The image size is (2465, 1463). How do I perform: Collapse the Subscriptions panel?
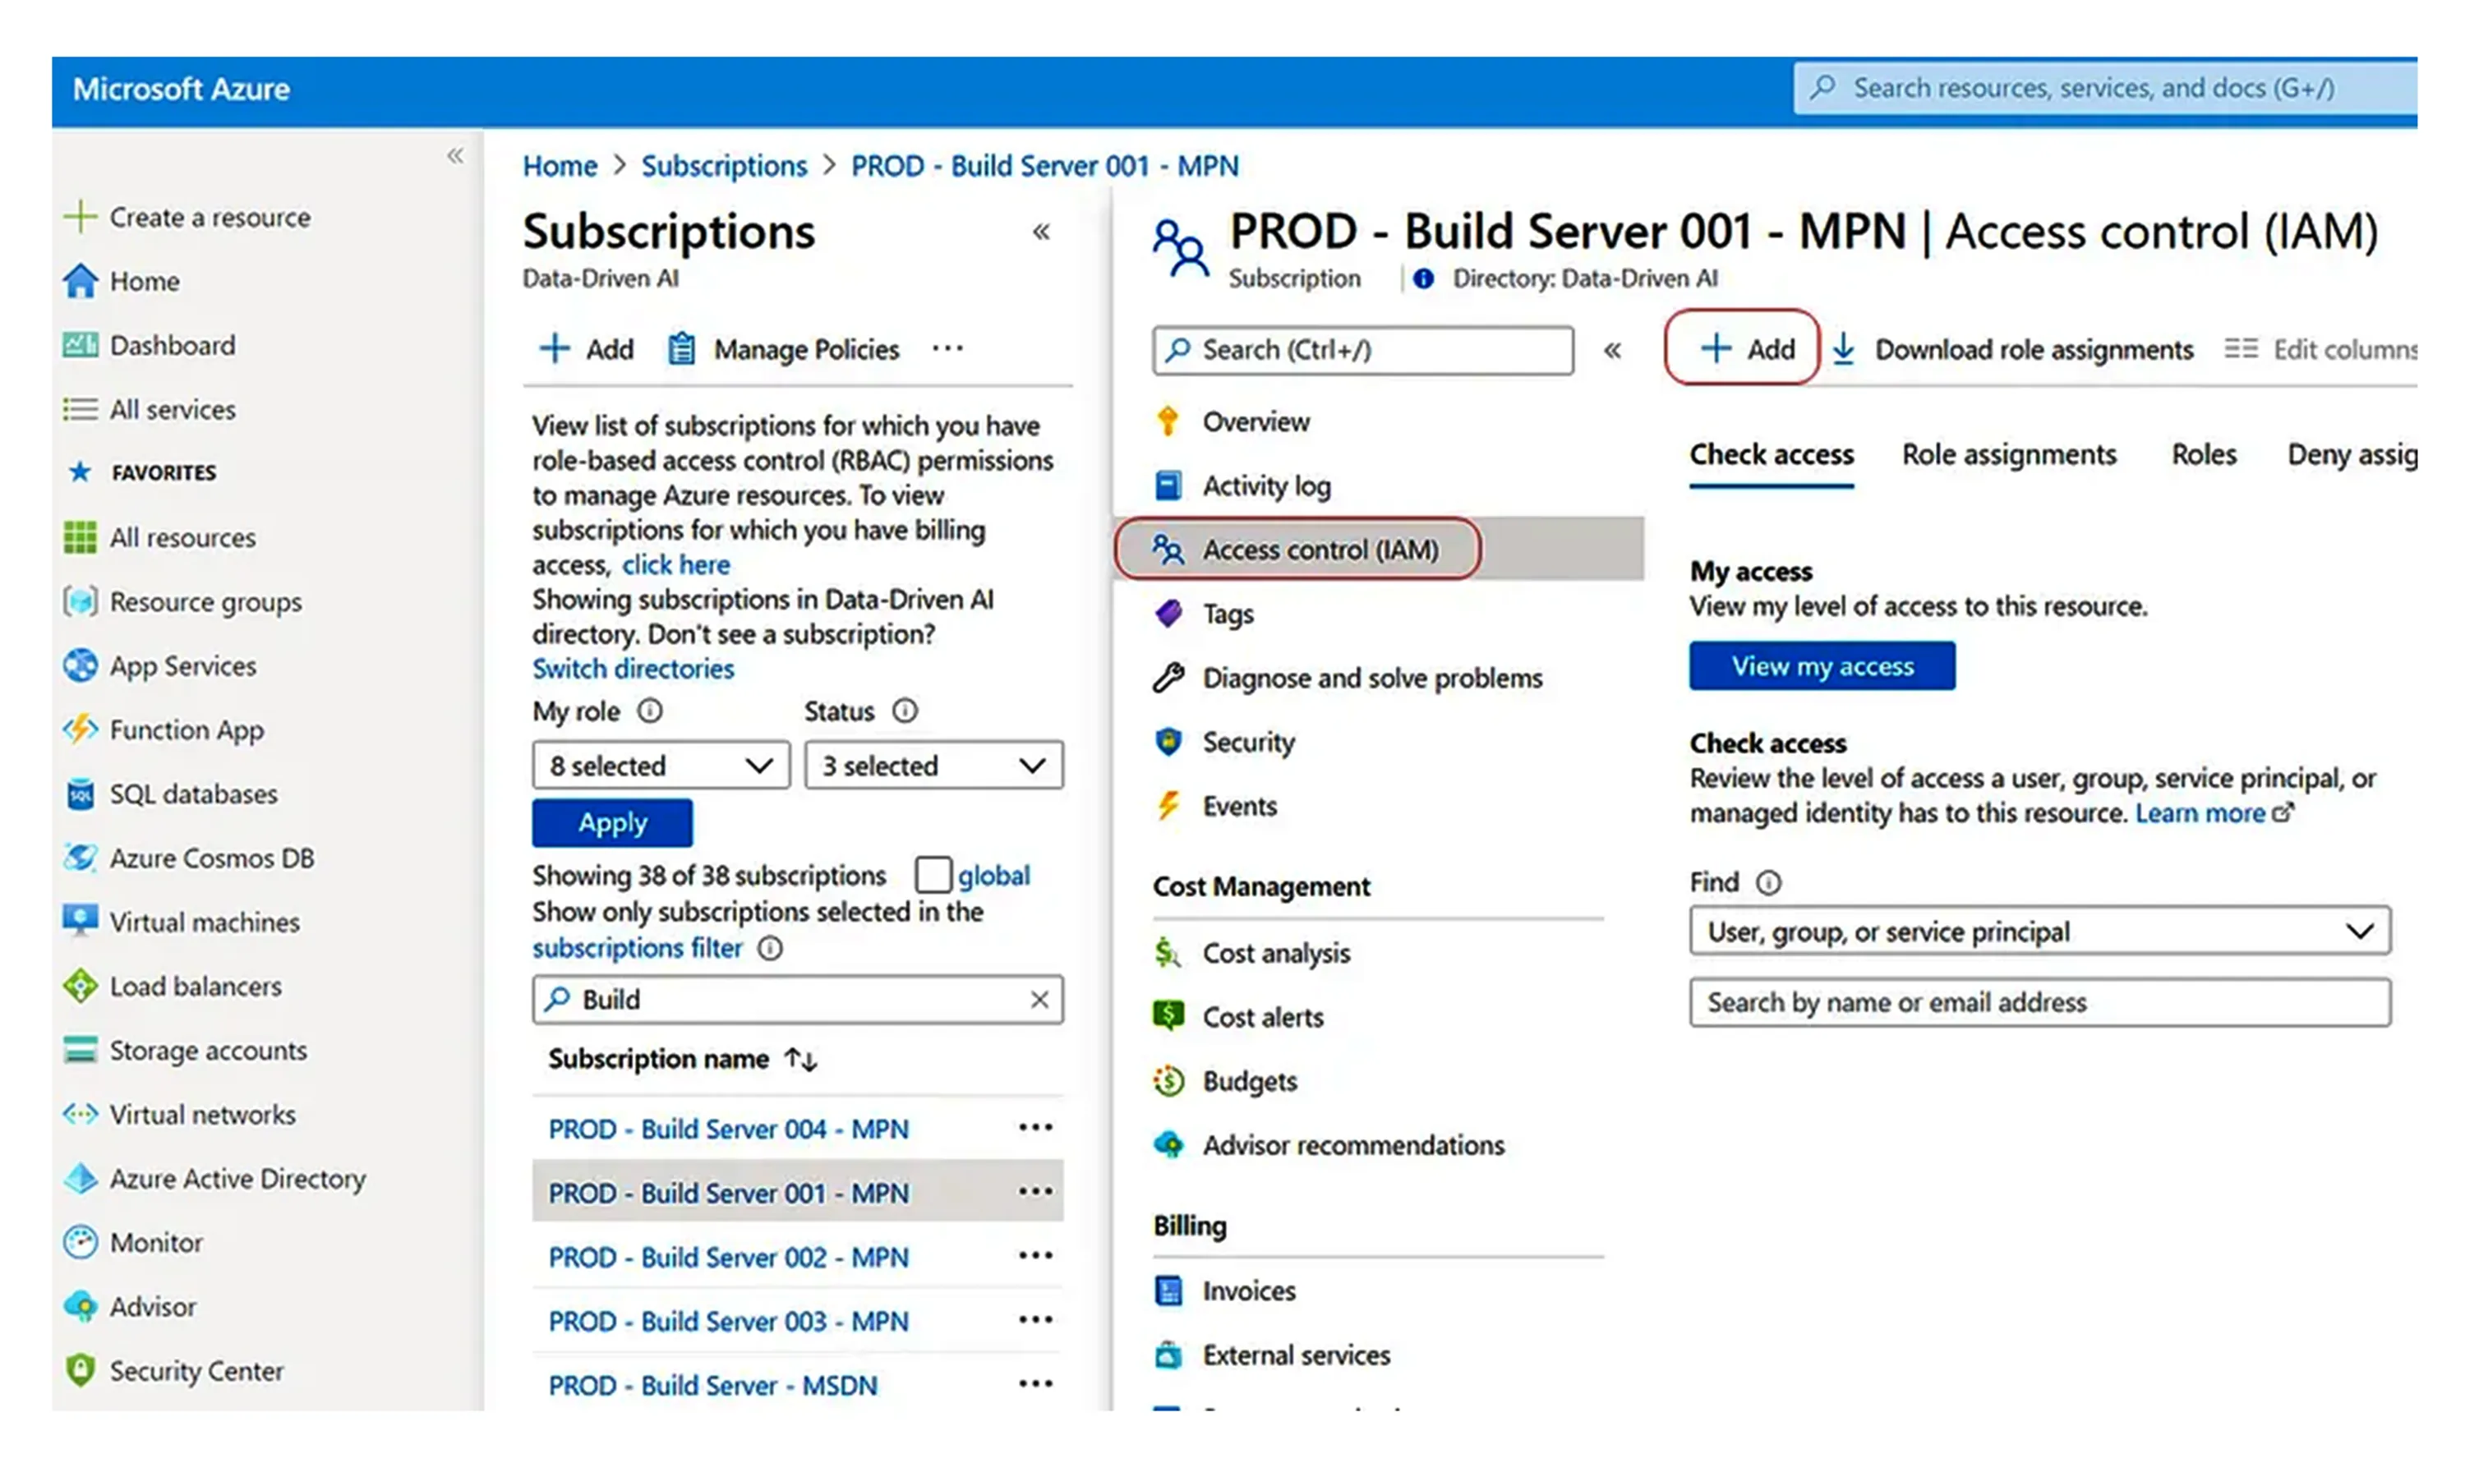click(x=1041, y=232)
